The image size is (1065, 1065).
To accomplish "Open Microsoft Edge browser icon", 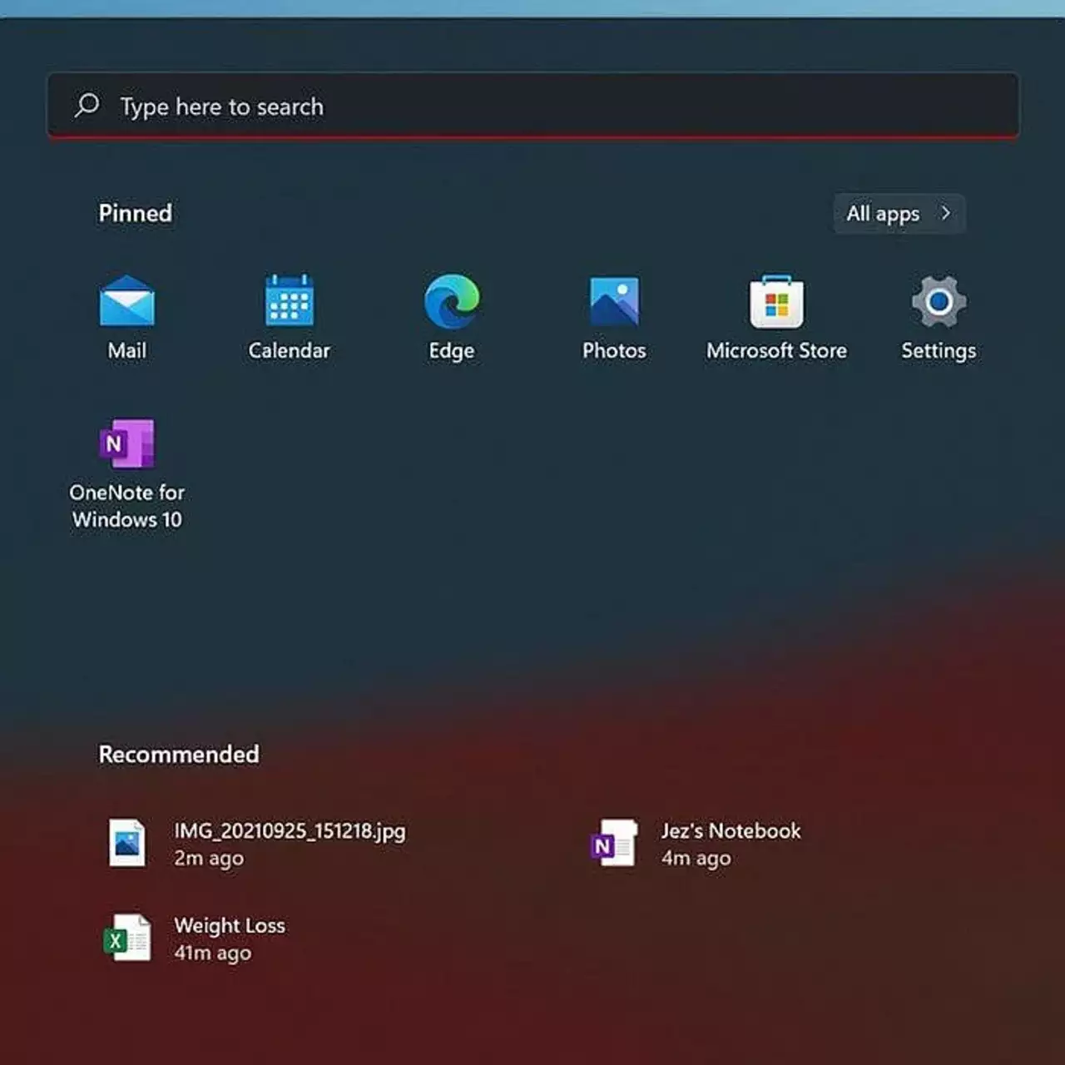I will 451,300.
